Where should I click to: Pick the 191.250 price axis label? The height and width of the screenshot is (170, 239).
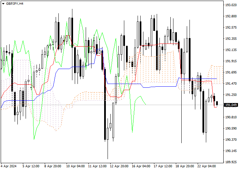tap(231, 95)
